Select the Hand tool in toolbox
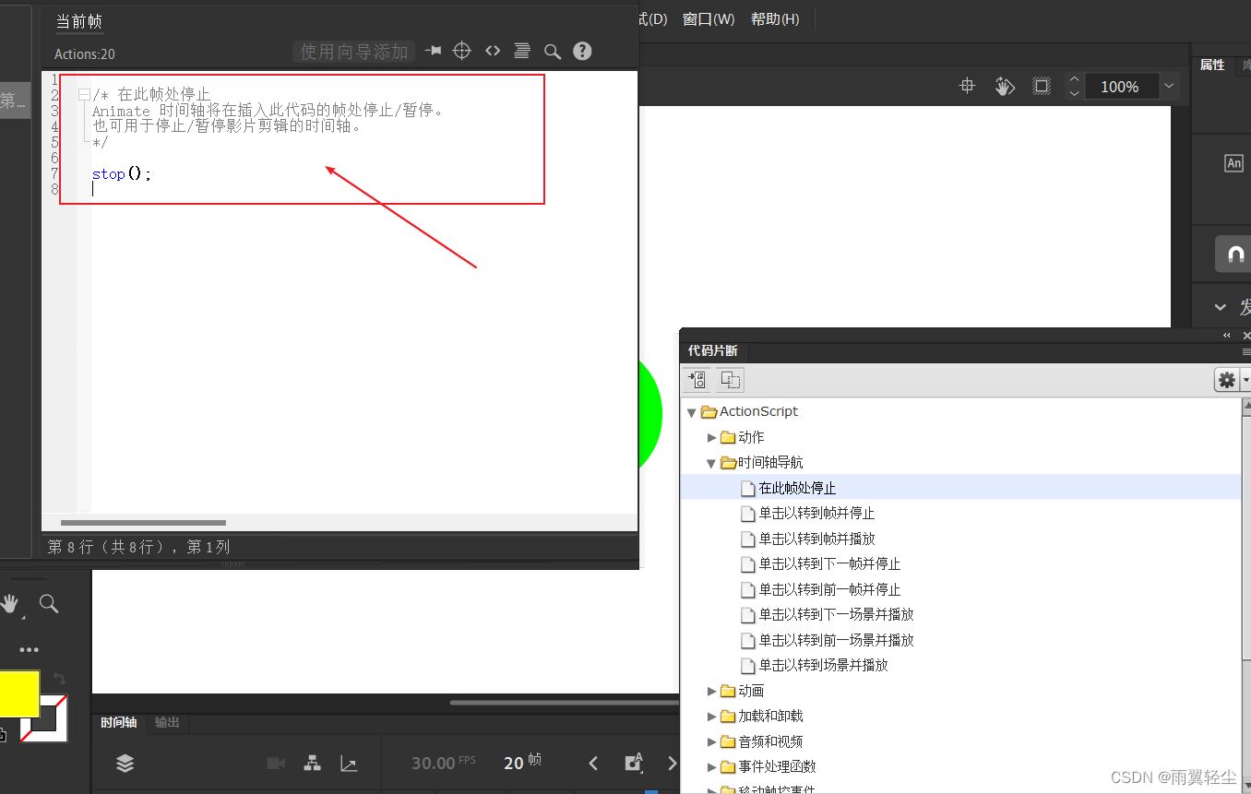 coord(10,604)
